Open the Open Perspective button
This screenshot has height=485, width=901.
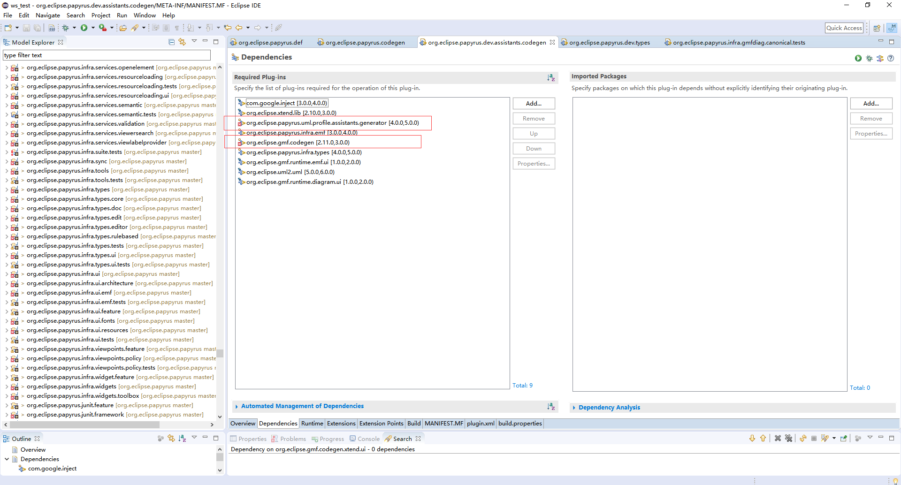tap(877, 28)
